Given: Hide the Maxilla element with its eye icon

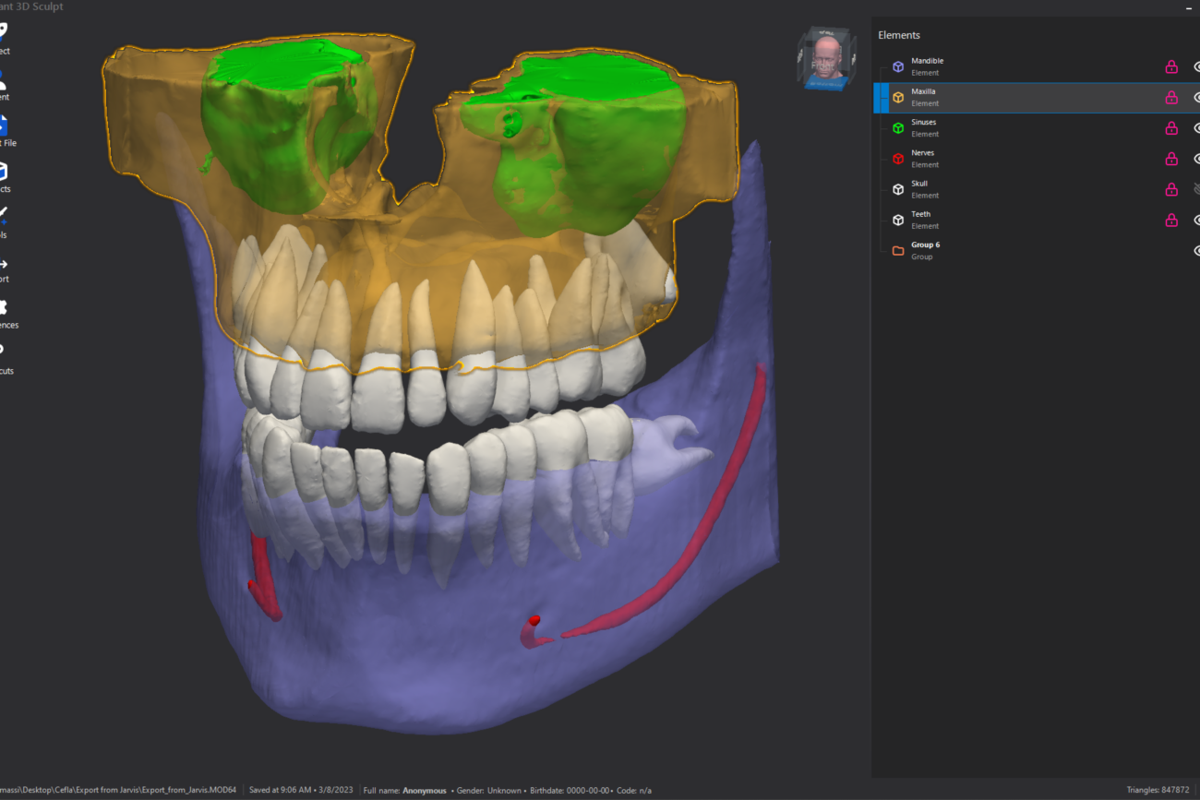Looking at the screenshot, I should point(1195,97).
